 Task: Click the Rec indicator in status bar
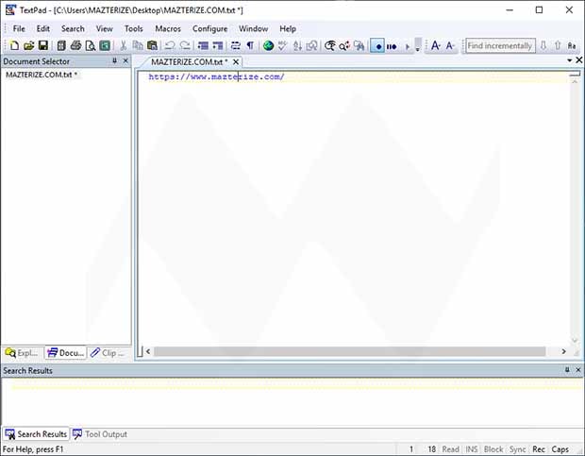click(539, 448)
